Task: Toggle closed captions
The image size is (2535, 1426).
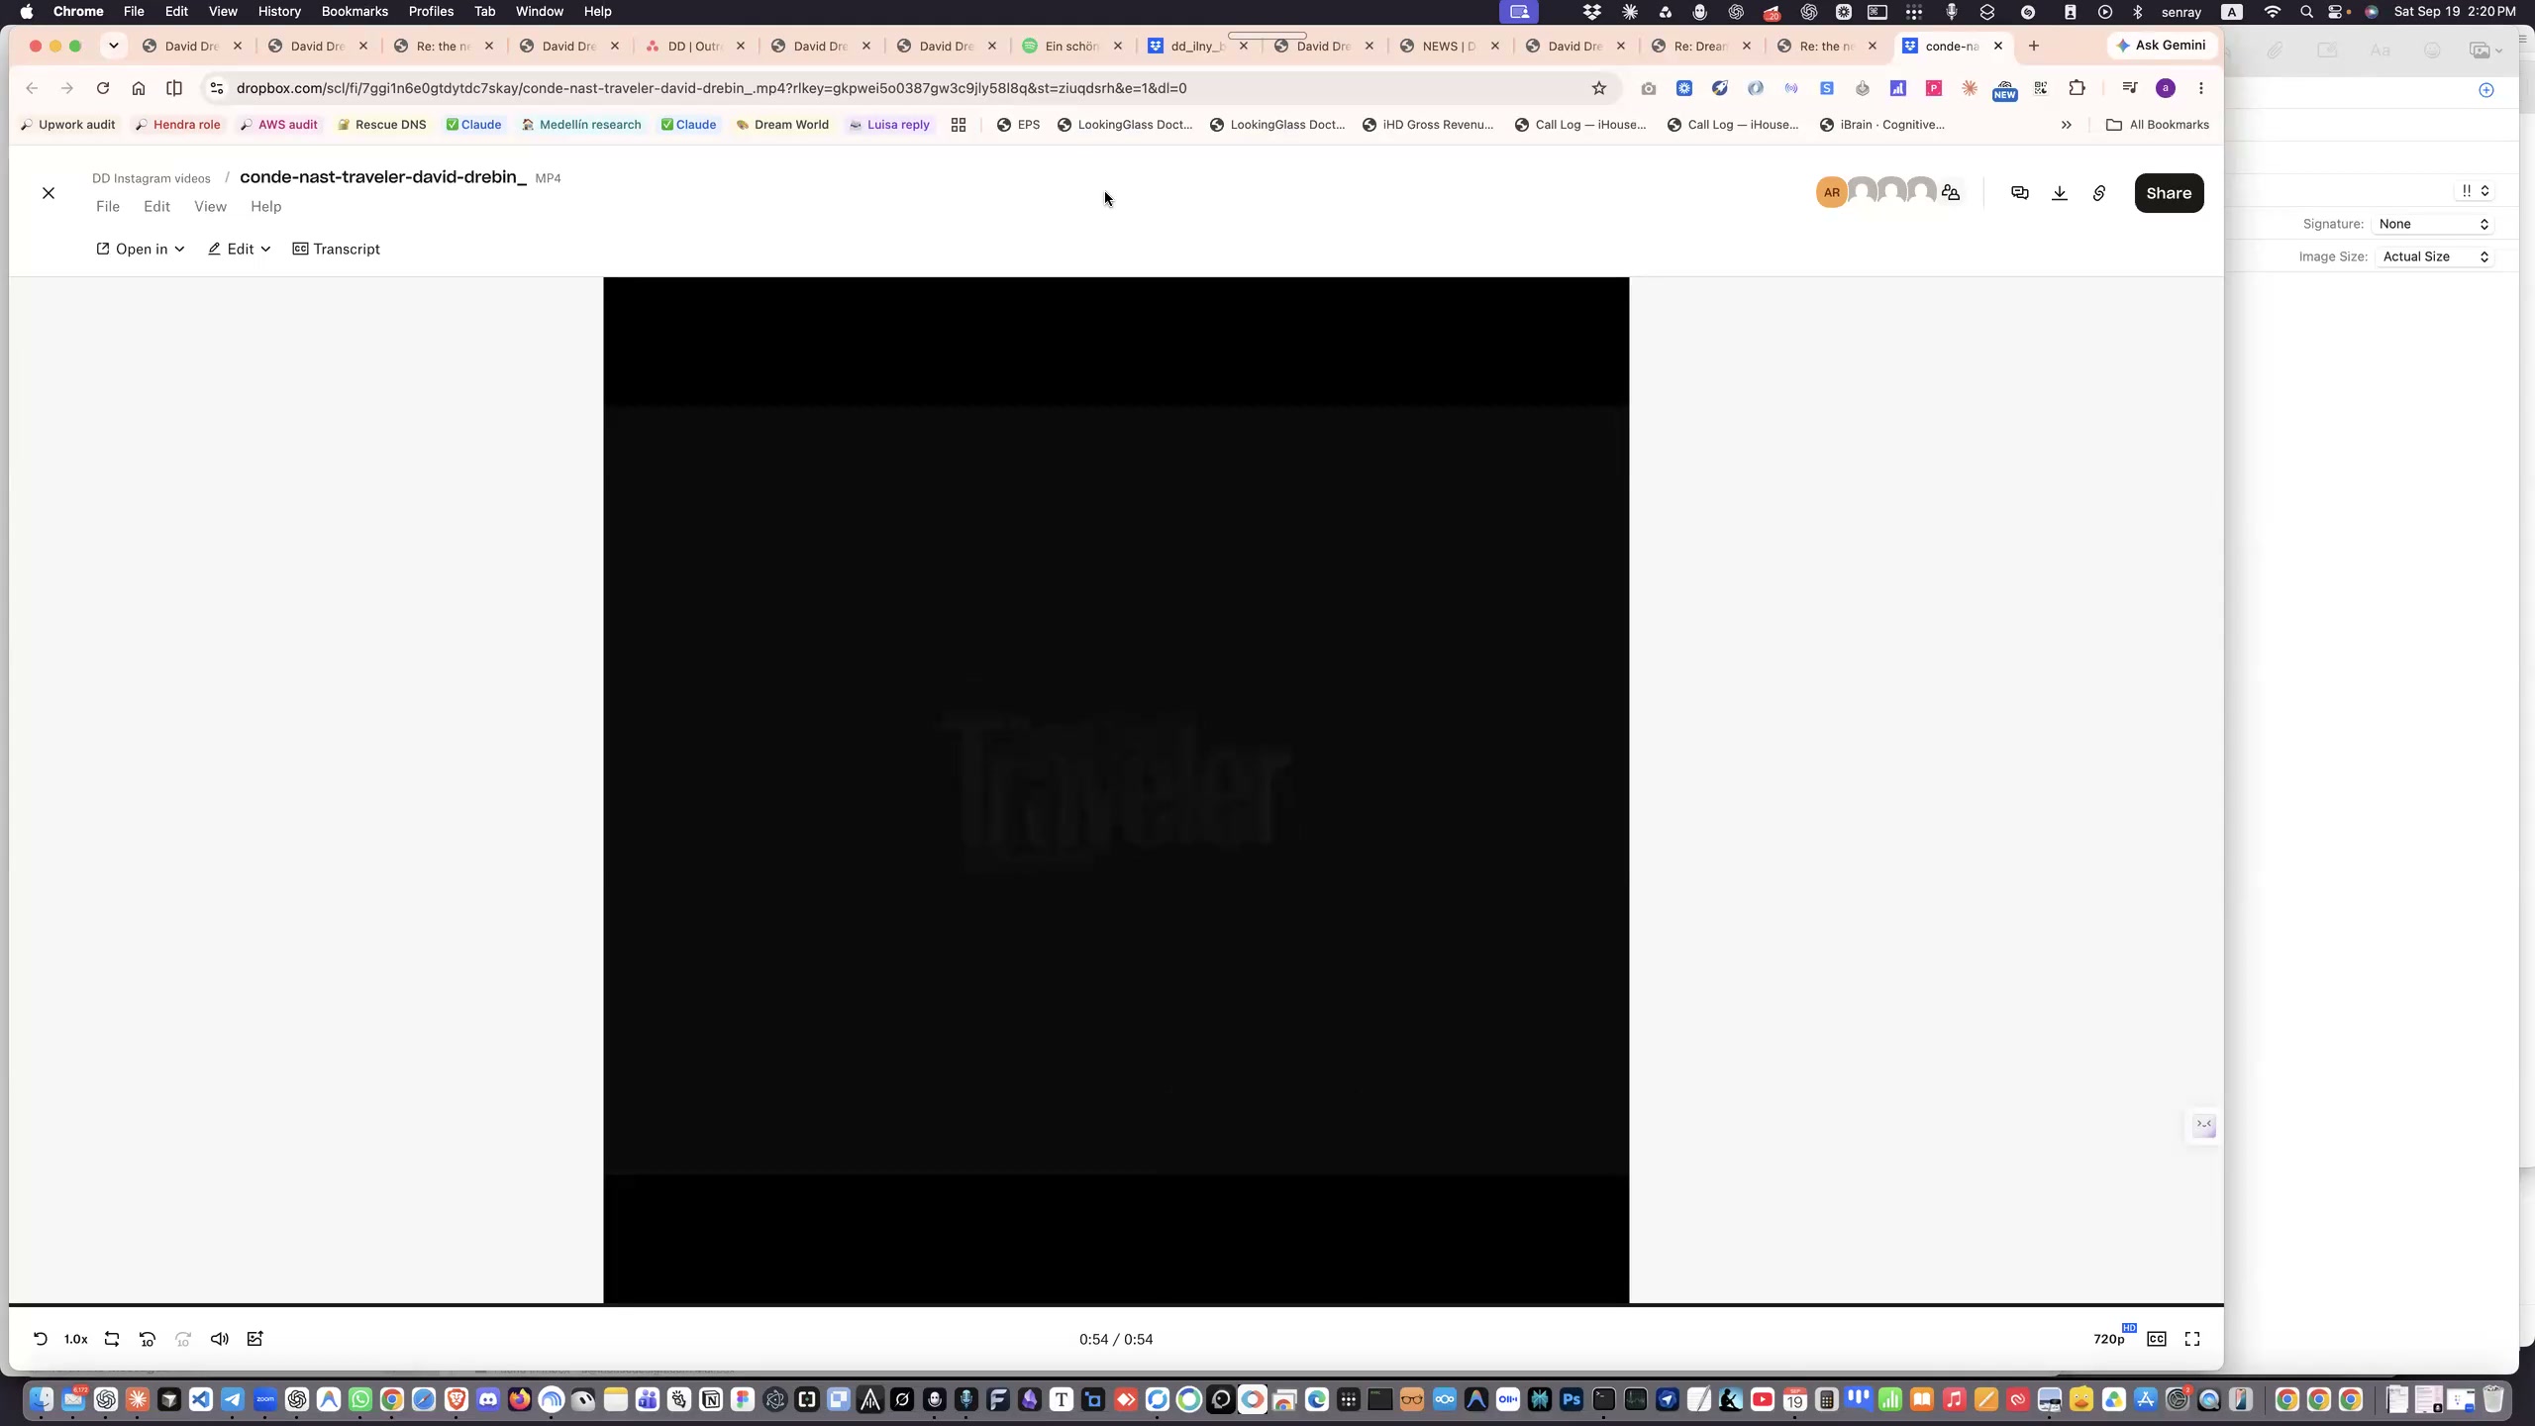Action: click(x=2157, y=1339)
